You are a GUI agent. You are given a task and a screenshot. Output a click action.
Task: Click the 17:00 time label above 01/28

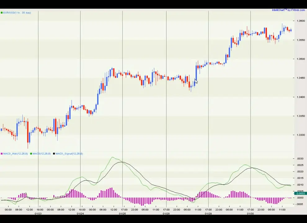[x=166, y=210]
